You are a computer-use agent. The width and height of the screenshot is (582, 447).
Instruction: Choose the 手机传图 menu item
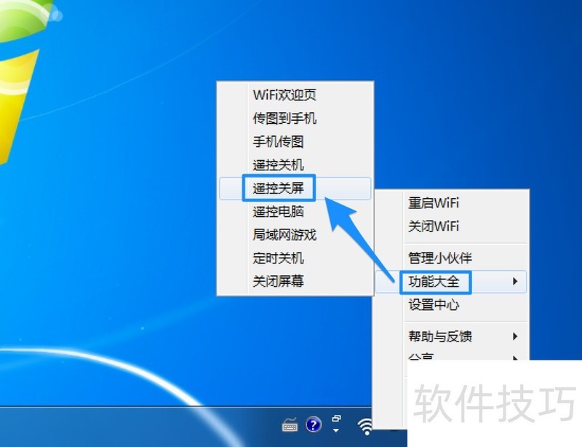[295, 141]
